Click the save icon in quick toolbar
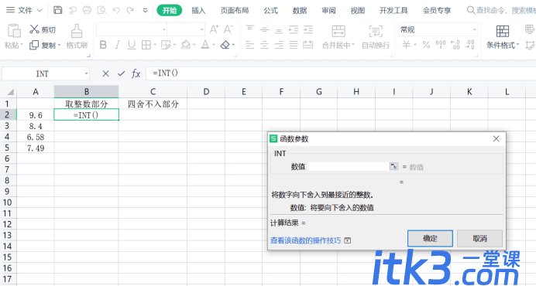 coord(58,10)
